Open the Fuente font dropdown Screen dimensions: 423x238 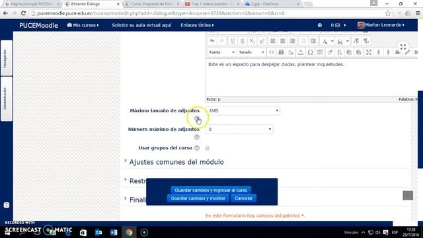point(221,52)
